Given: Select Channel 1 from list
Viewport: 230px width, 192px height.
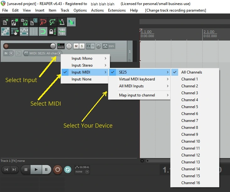Looking at the screenshot, I should [195, 79].
